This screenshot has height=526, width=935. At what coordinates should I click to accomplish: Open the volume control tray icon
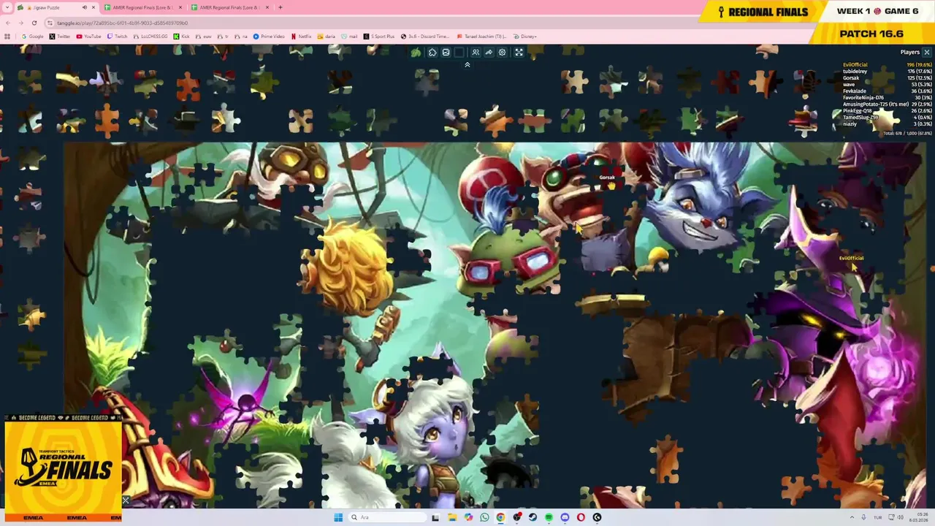901,517
